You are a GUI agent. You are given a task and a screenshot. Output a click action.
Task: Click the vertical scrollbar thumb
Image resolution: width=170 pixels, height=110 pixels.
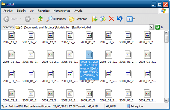(166, 39)
